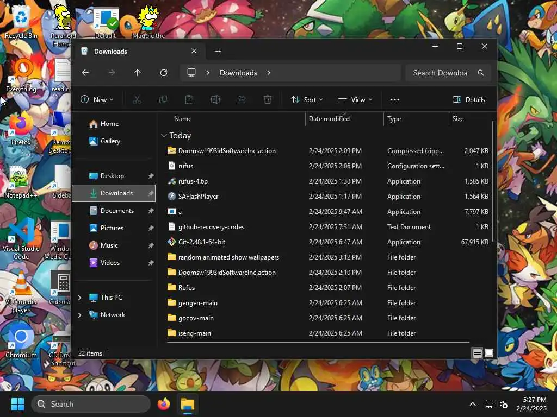Image resolution: width=557 pixels, height=417 pixels.
Task: Show hidden icons tray chevron
Action: point(473,404)
